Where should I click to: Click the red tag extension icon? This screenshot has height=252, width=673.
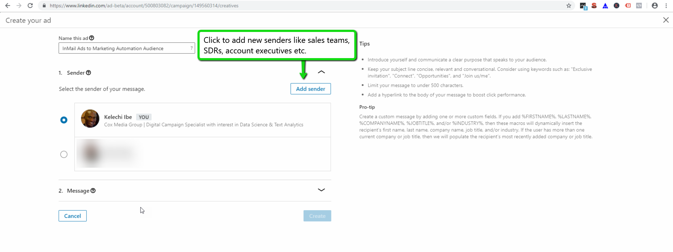[x=628, y=5]
